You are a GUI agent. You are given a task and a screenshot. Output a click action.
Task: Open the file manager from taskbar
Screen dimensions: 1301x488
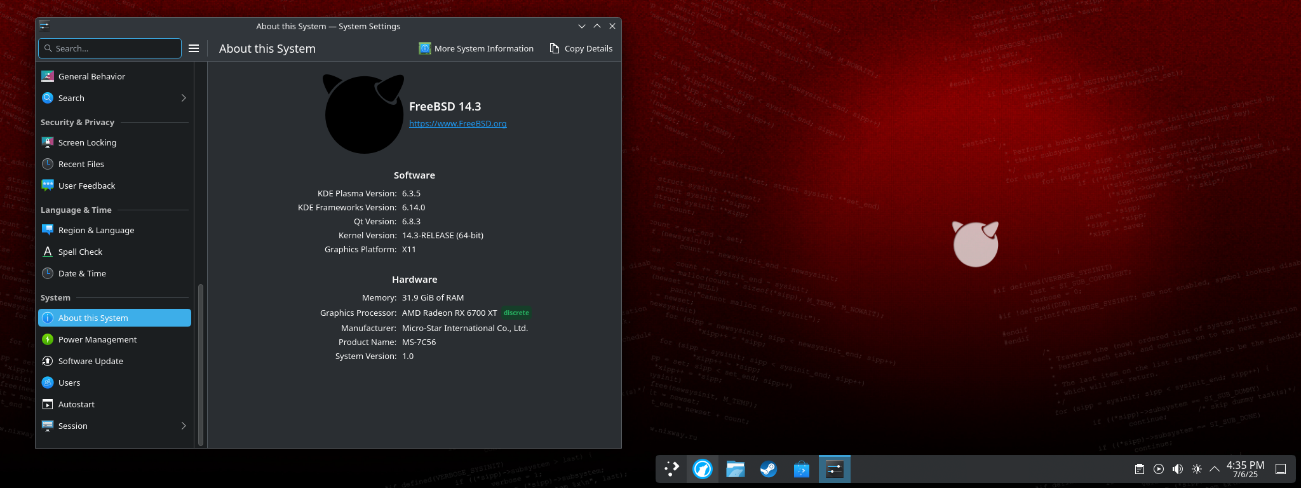pos(736,469)
